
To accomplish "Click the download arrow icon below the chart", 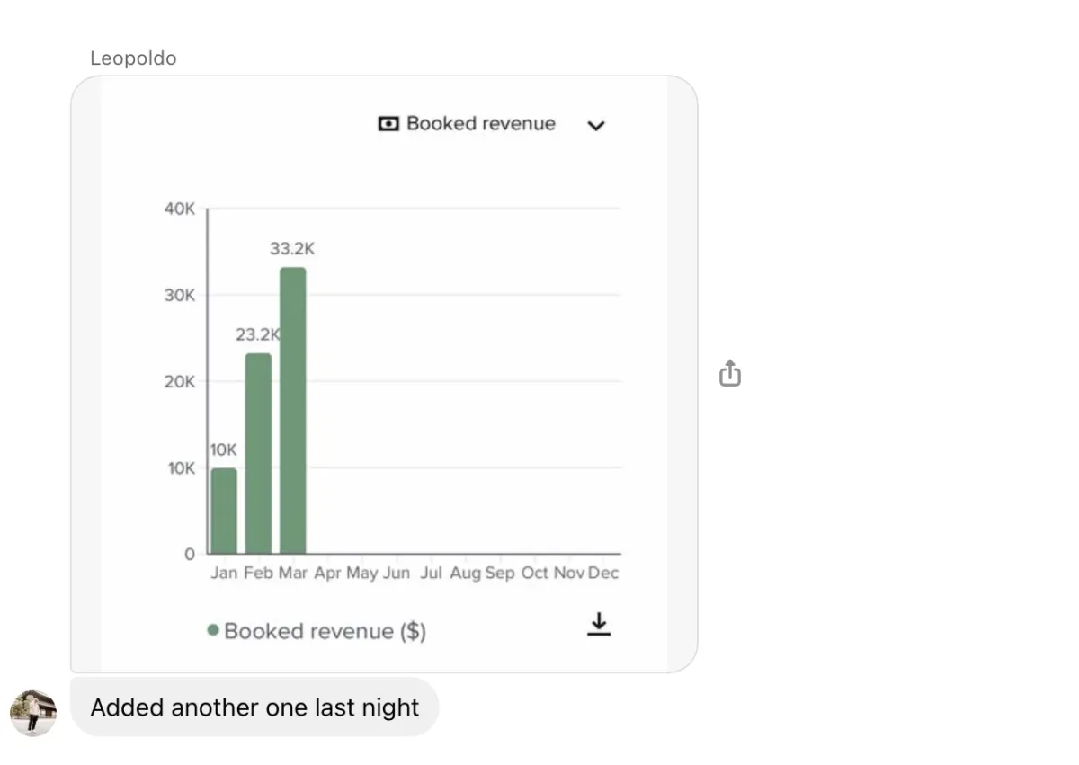I will [599, 625].
